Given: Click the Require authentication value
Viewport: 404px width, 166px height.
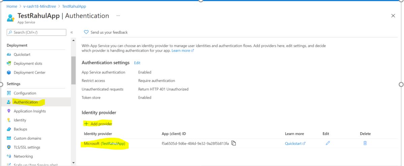Looking at the screenshot, I should point(157,81).
